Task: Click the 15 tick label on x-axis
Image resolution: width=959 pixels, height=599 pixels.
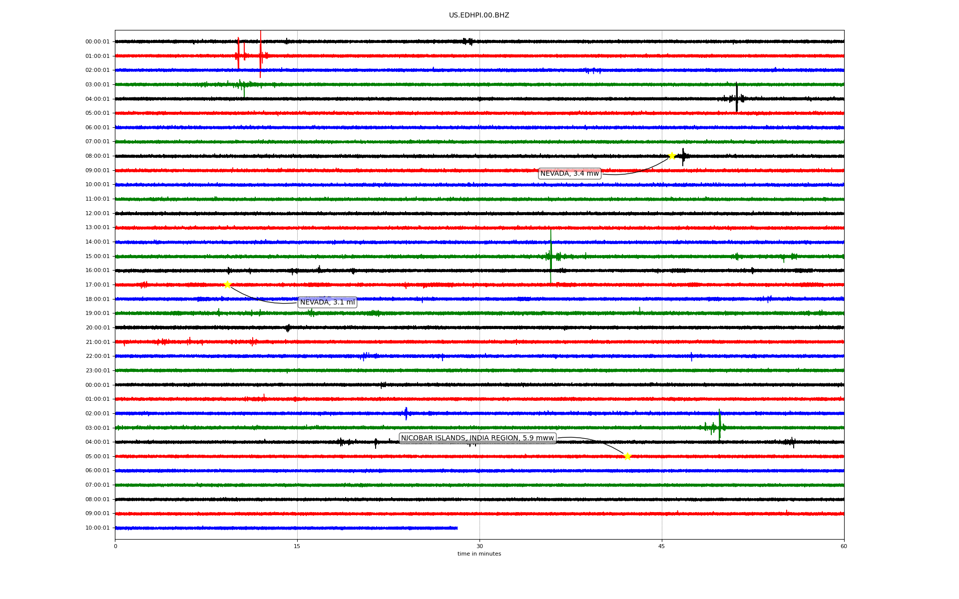Action: tap(297, 546)
